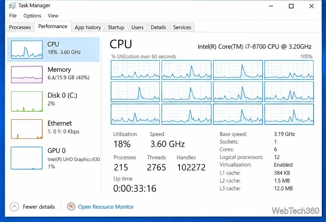Go to the Users tab

138,27
